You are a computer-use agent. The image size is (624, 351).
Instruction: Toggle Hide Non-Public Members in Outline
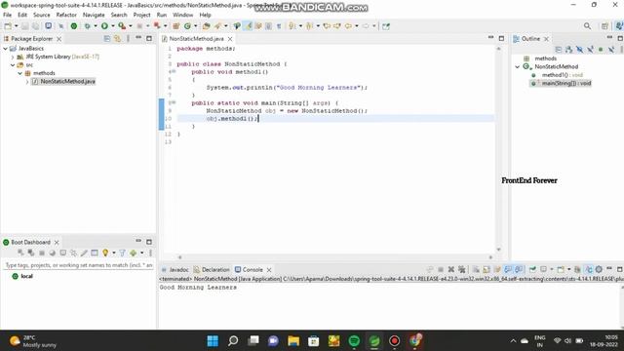601,50
